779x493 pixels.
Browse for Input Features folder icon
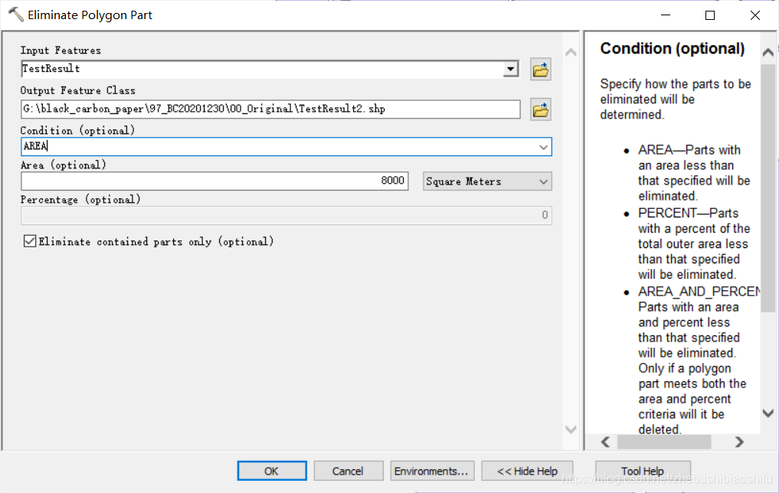point(541,69)
